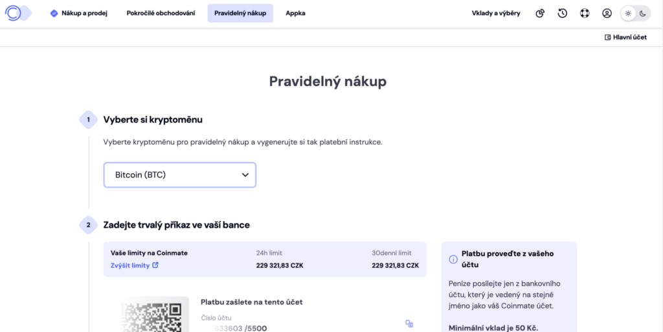Open the portfolio pie chart icon

point(540,13)
